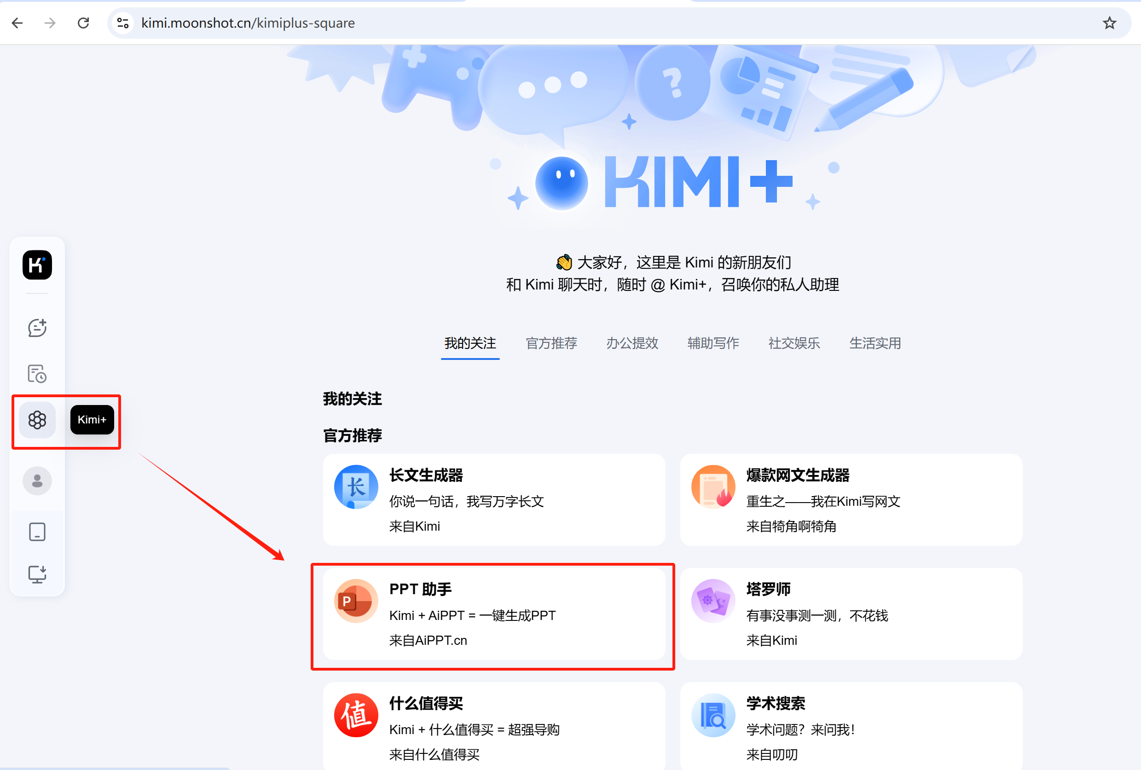Bookmark this page with the star icon
Viewport: 1141px width, 770px height.
1110,23
